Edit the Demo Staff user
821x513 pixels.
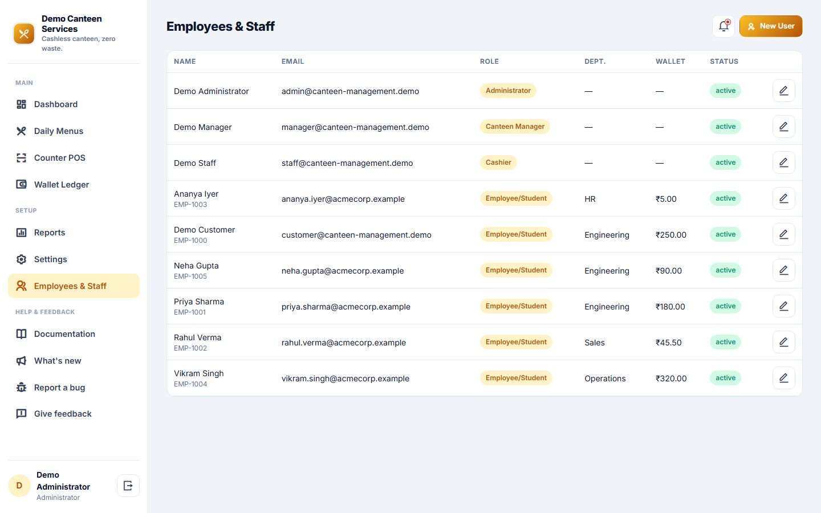(783, 162)
